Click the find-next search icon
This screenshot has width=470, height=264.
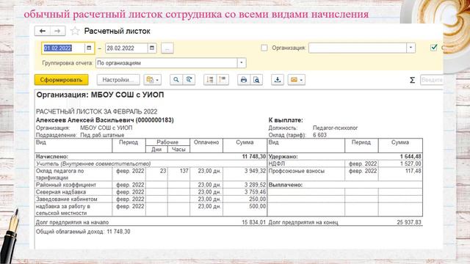coord(189,80)
